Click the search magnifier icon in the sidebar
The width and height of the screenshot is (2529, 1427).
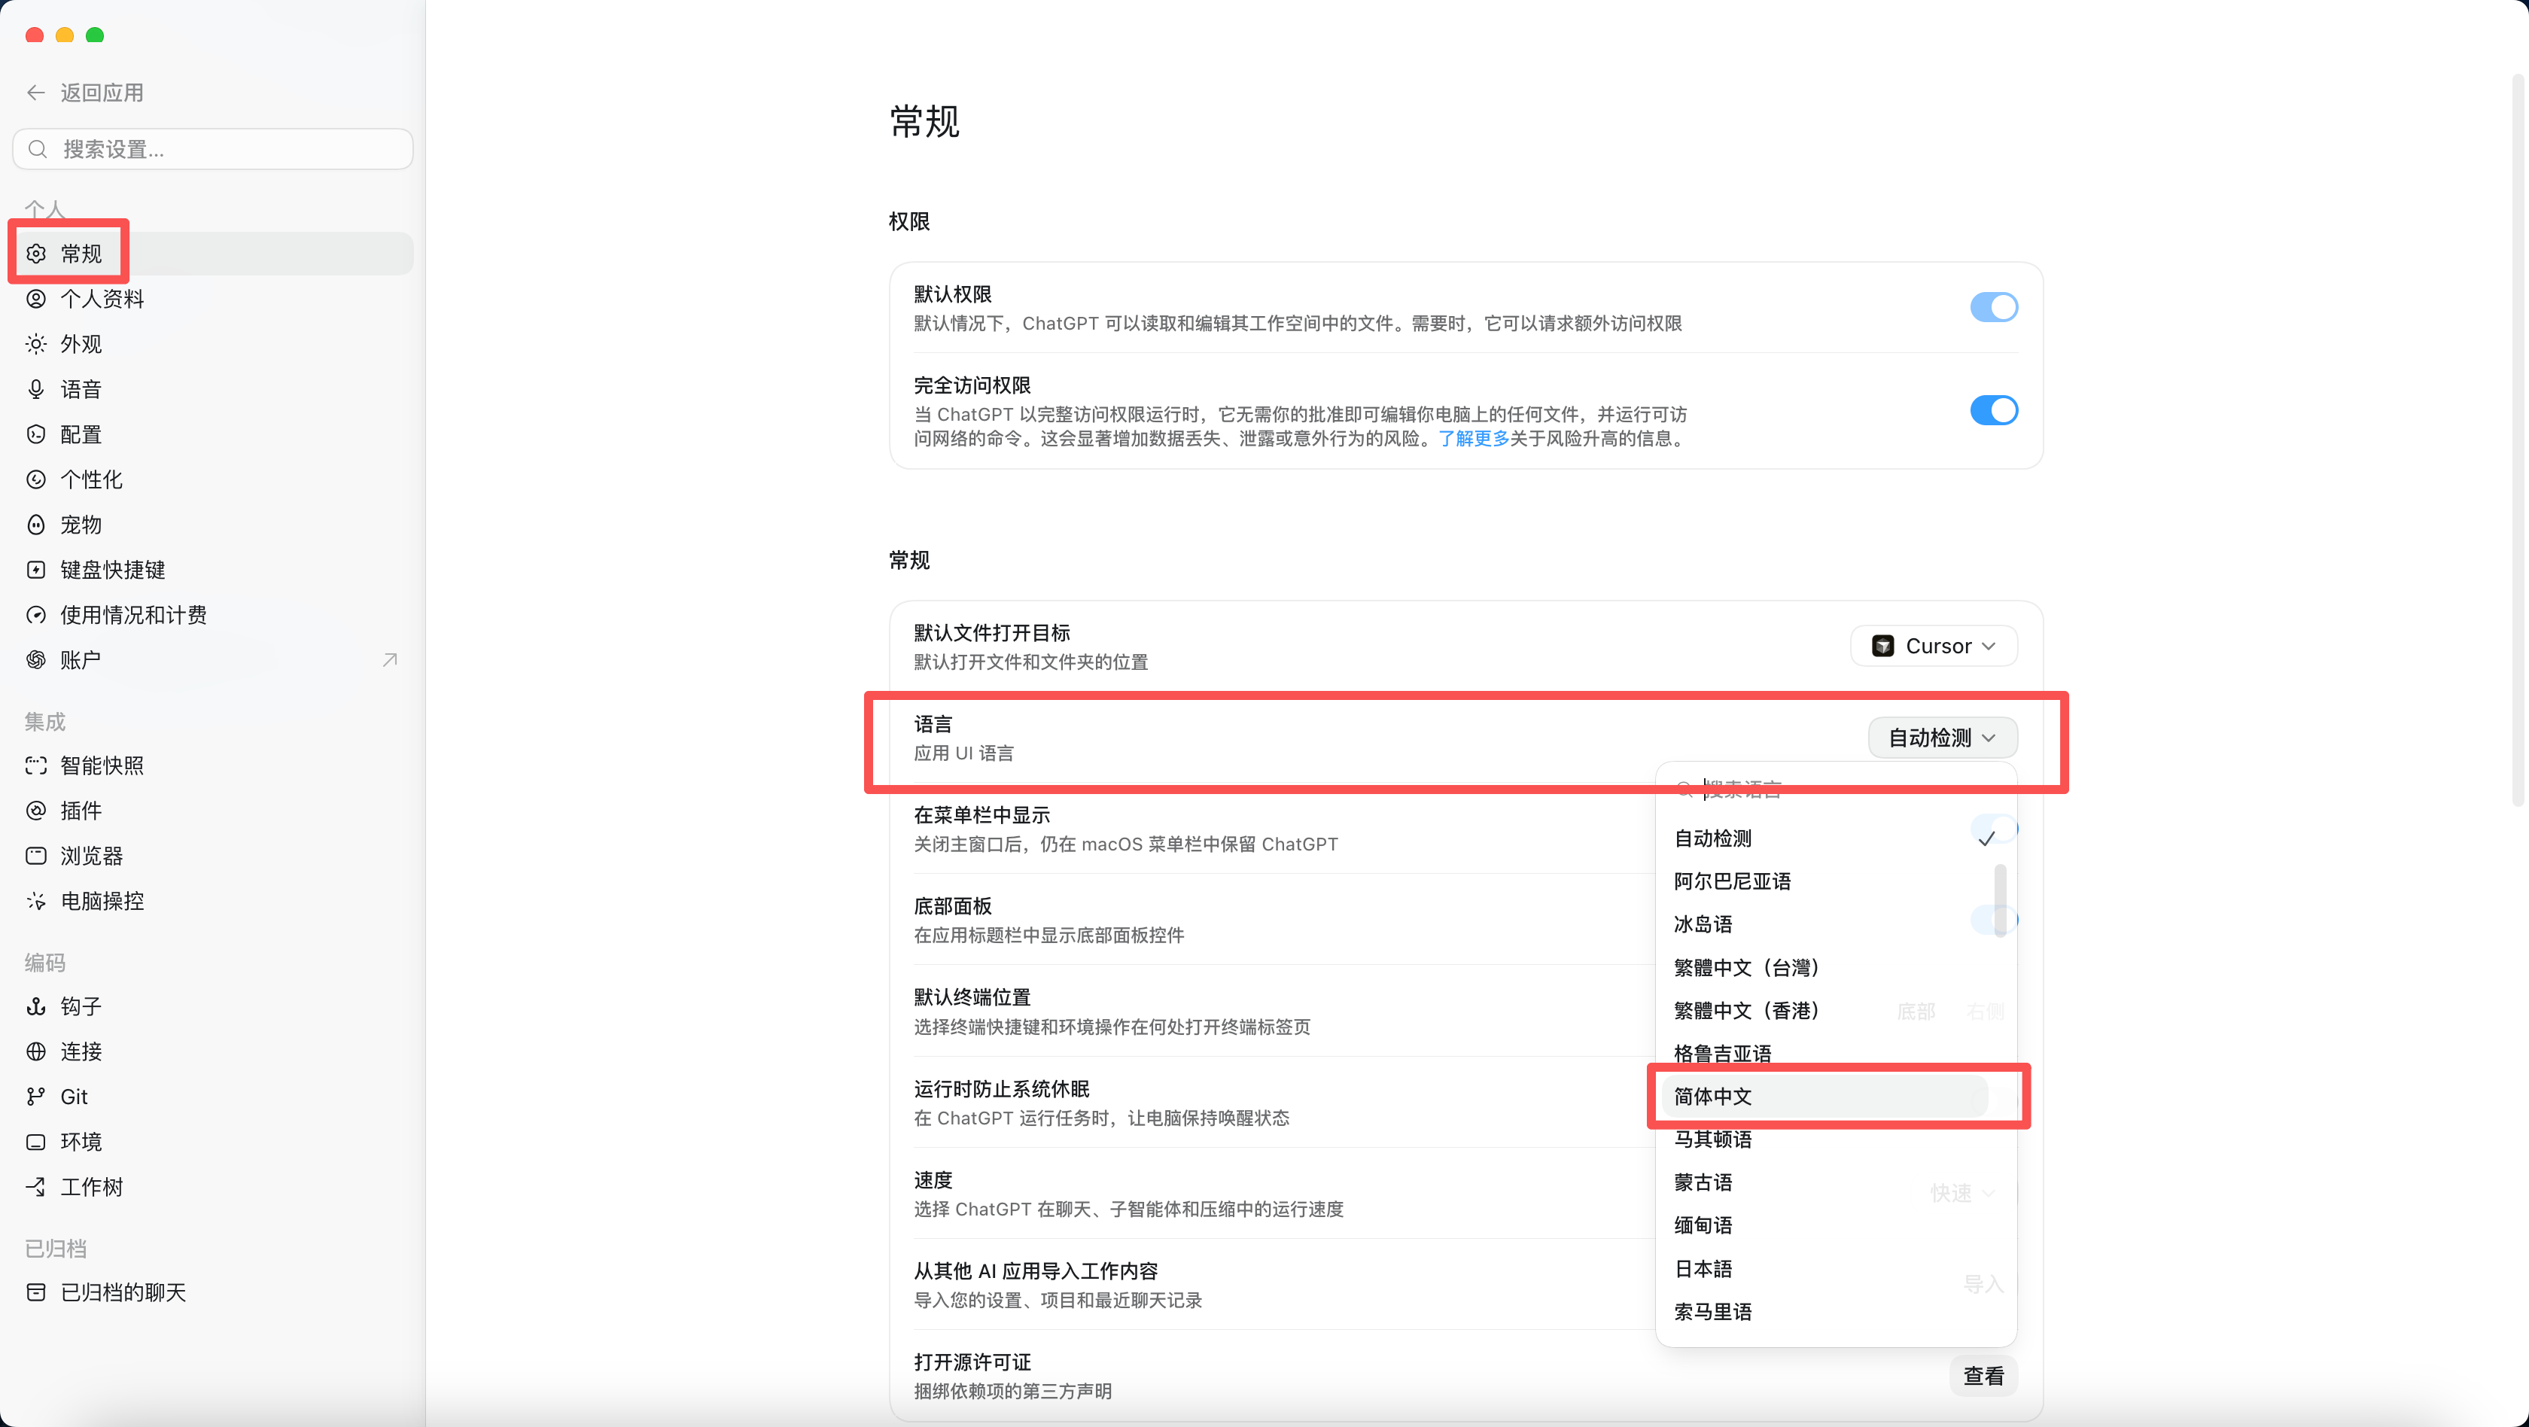pos(38,149)
